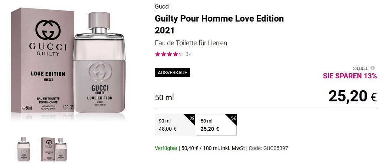Image resolution: width=383 pixels, height=163 pixels.
Task: Click the 25,20 € main price
Action: click(353, 96)
